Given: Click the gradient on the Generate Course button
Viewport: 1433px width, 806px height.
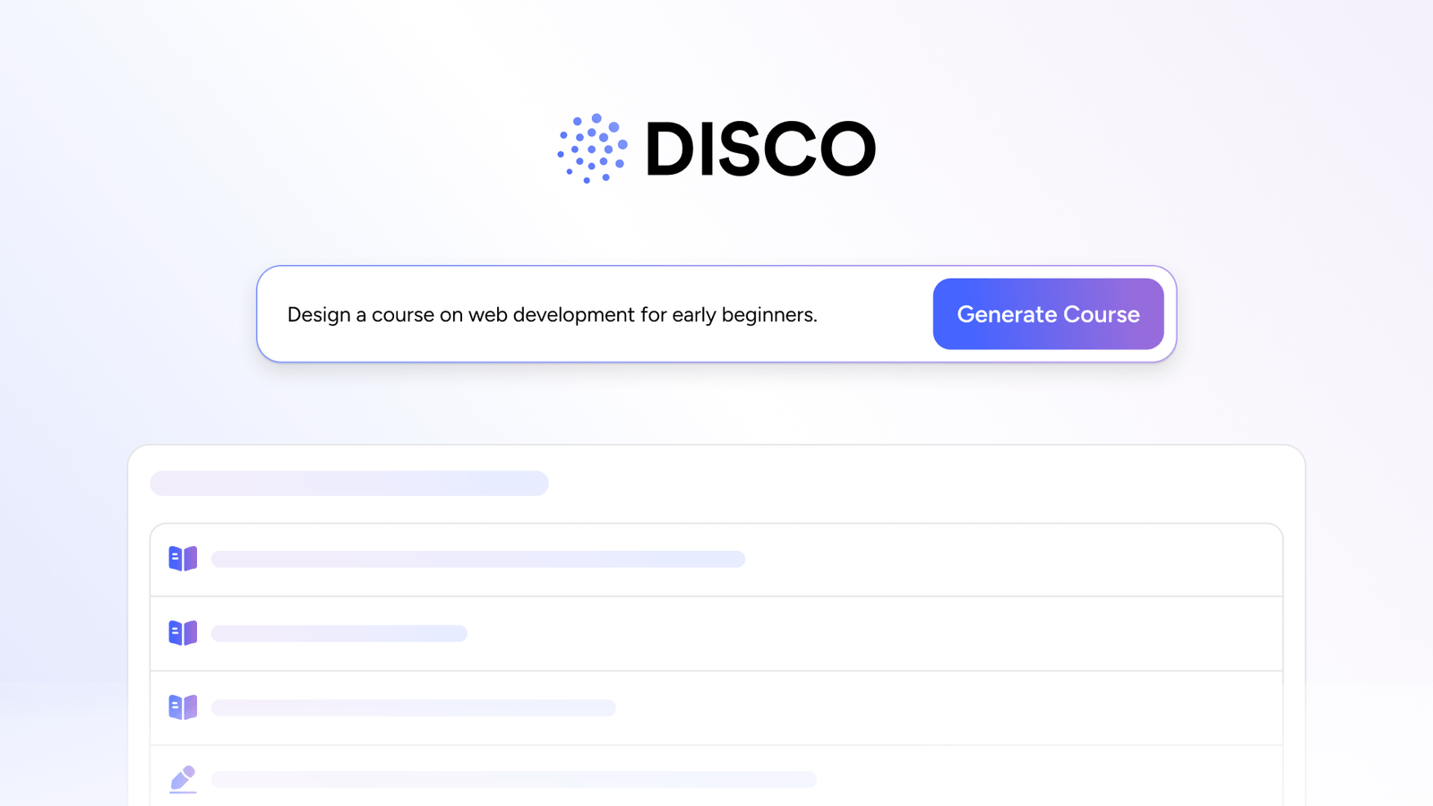Looking at the screenshot, I should (x=1048, y=314).
